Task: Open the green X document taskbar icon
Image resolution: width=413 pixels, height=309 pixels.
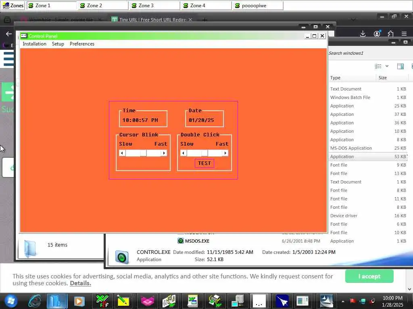Action: coord(192,301)
